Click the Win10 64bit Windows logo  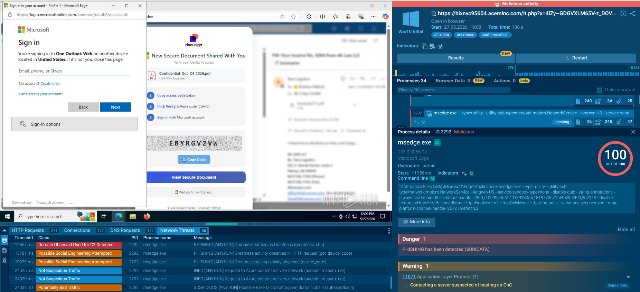(x=411, y=19)
